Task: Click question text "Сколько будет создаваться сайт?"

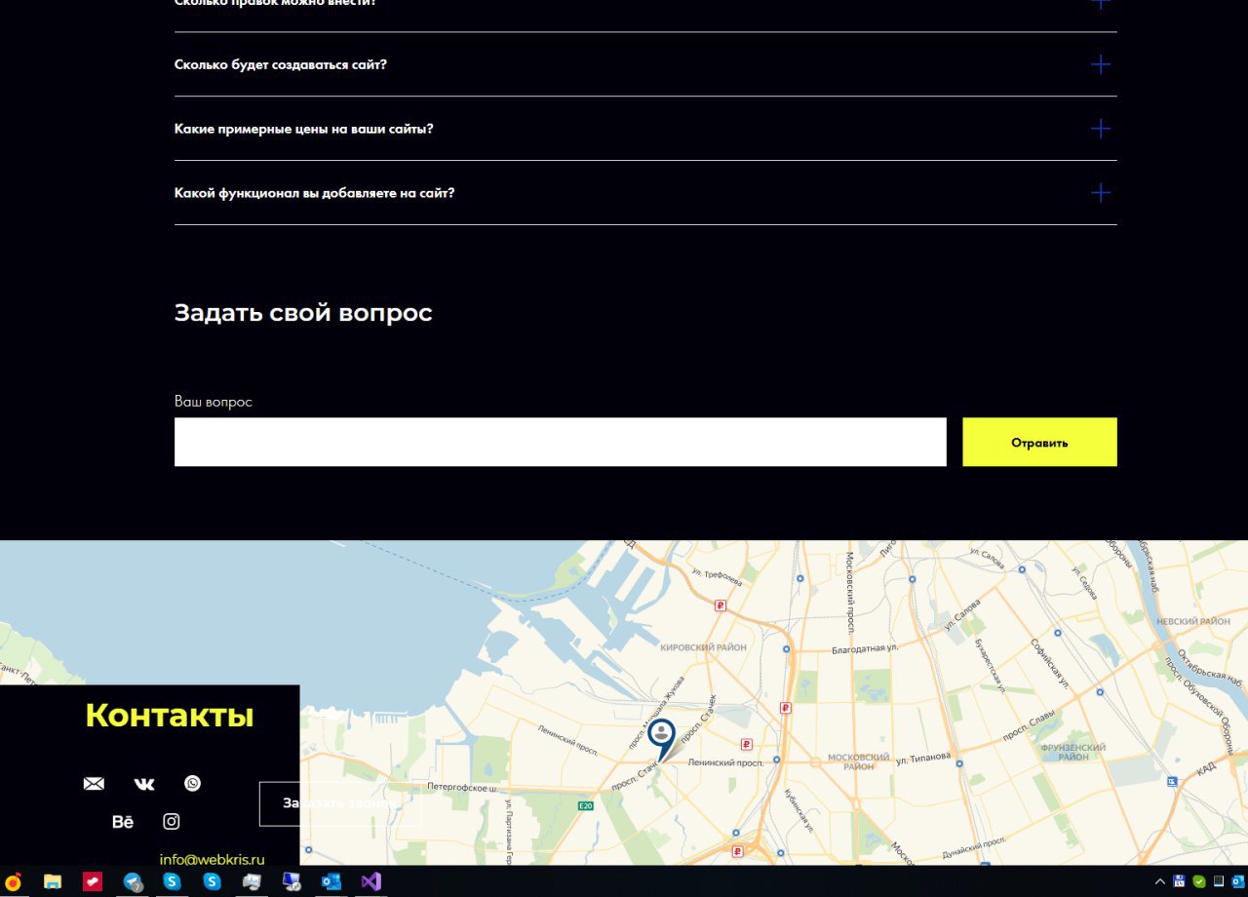Action: [x=281, y=64]
